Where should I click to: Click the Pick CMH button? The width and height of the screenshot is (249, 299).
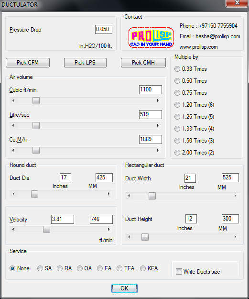pos(143,63)
